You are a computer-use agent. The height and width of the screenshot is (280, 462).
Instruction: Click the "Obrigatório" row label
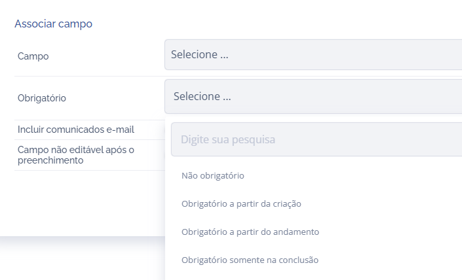[42, 98]
